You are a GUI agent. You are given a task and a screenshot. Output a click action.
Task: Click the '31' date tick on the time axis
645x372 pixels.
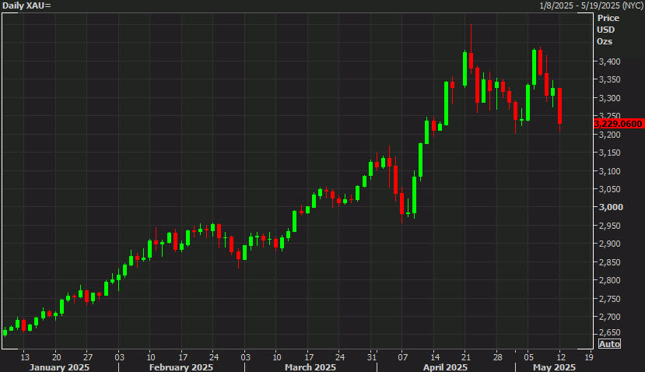click(x=371, y=356)
